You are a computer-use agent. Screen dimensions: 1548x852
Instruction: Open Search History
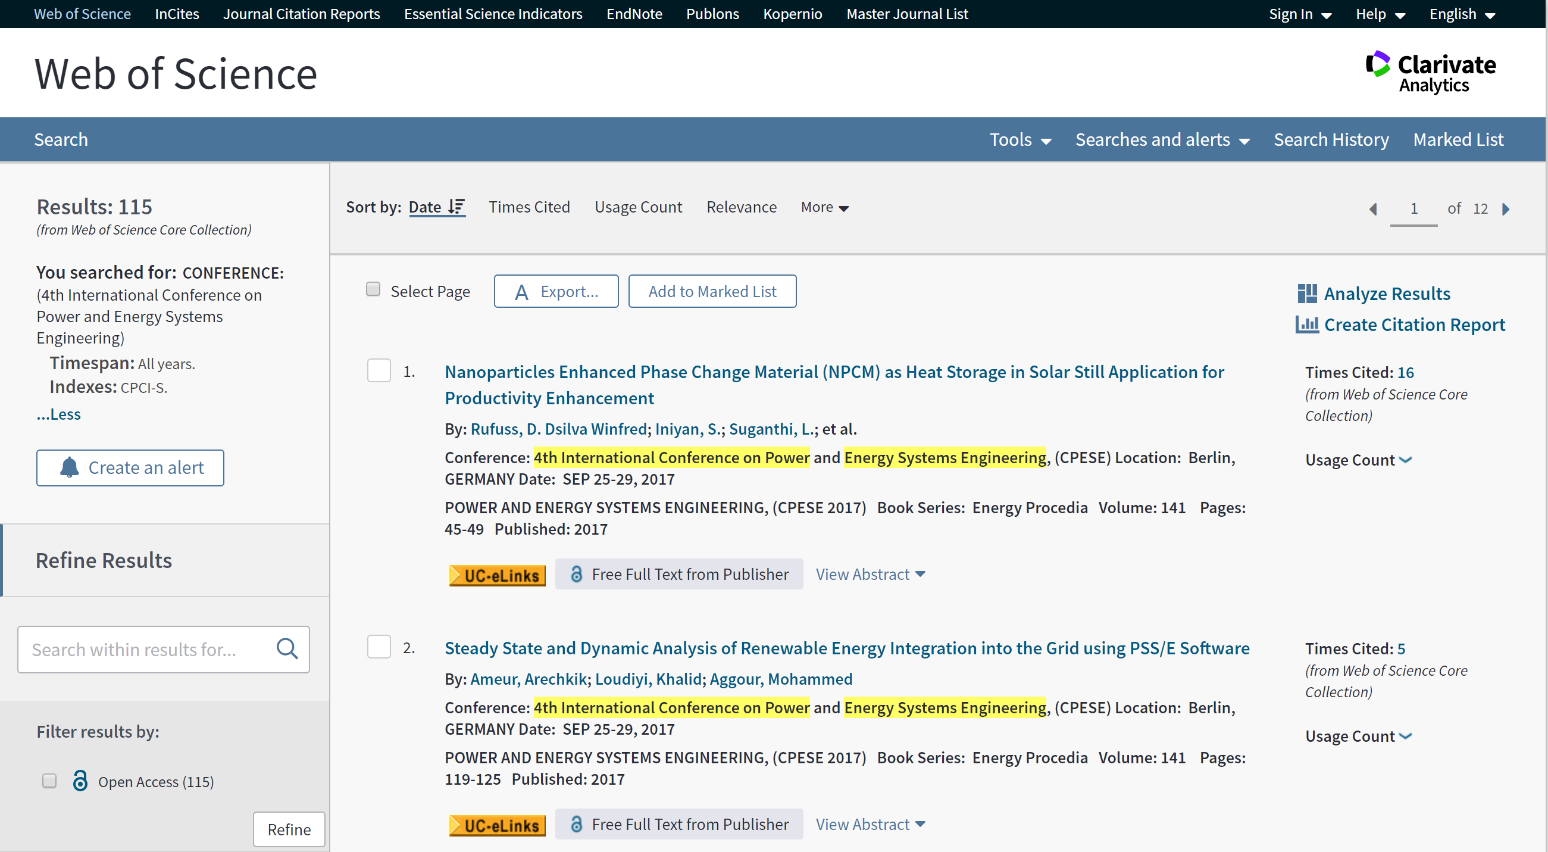click(x=1331, y=139)
